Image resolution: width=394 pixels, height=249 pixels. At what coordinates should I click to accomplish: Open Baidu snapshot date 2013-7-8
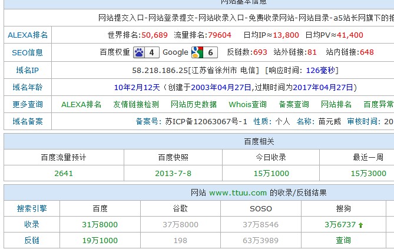coord(173,173)
